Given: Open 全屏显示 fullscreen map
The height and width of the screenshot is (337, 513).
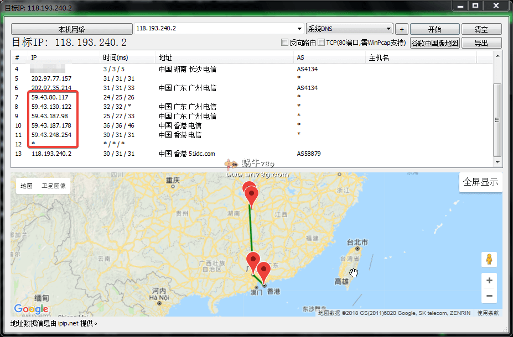Looking at the screenshot, I should point(480,182).
